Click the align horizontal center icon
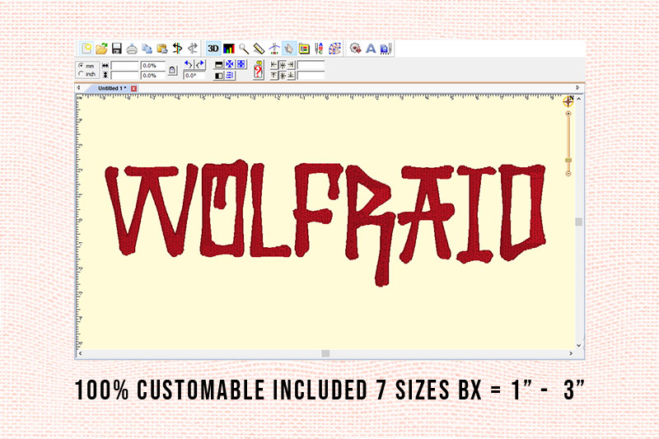 283,65
